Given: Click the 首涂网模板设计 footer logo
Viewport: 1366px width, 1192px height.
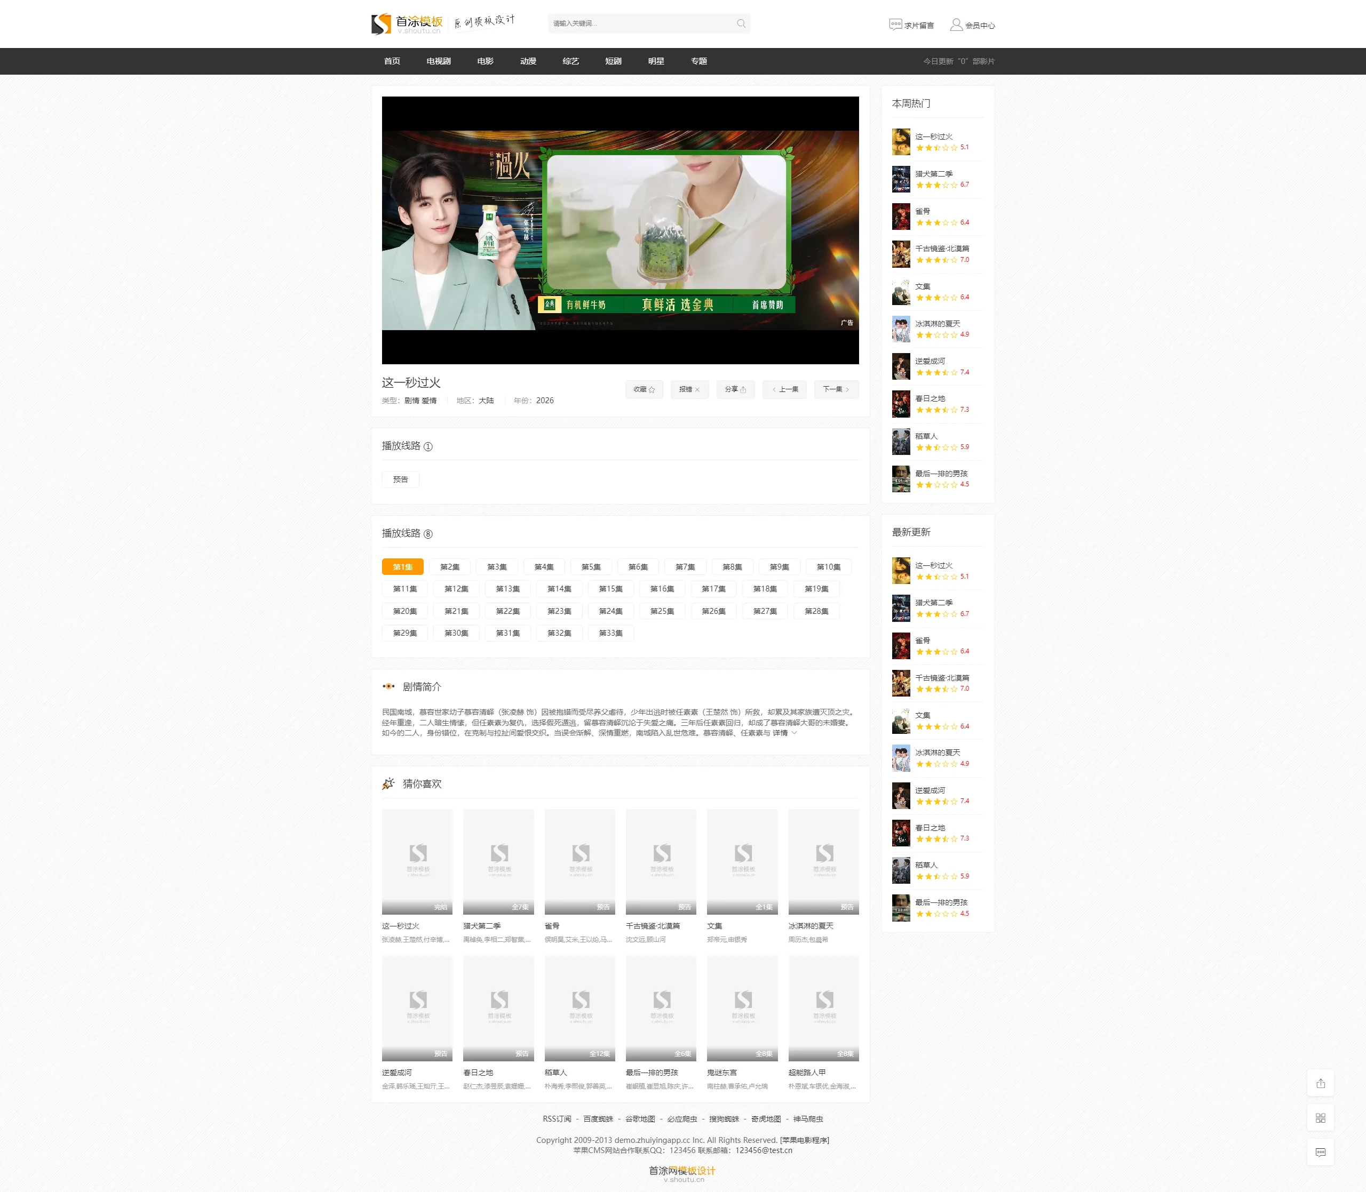Looking at the screenshot, I should tap(682, 1173).
